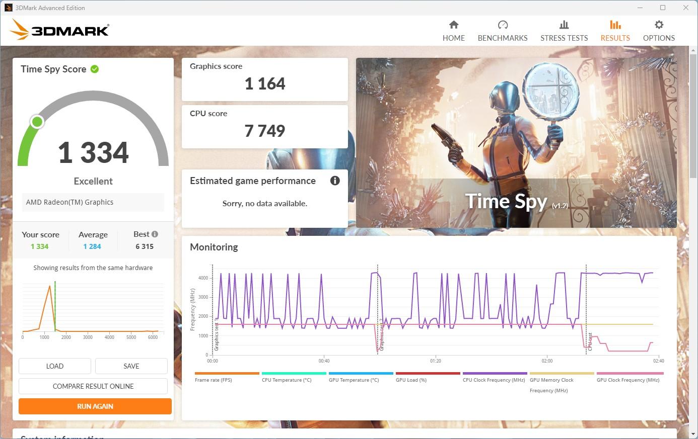Open the Home section
The width and height of the screenshot is (698, 439).
click(453, 31)
